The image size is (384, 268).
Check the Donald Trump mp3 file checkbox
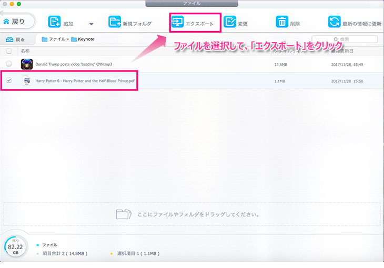[x=9, y=64]
